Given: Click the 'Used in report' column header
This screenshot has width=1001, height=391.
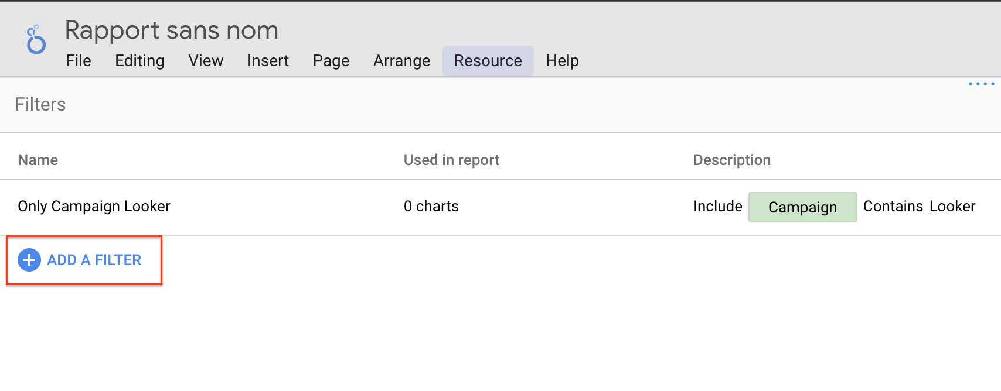Looking at the screenshot, I should click(x=451, y=160).
